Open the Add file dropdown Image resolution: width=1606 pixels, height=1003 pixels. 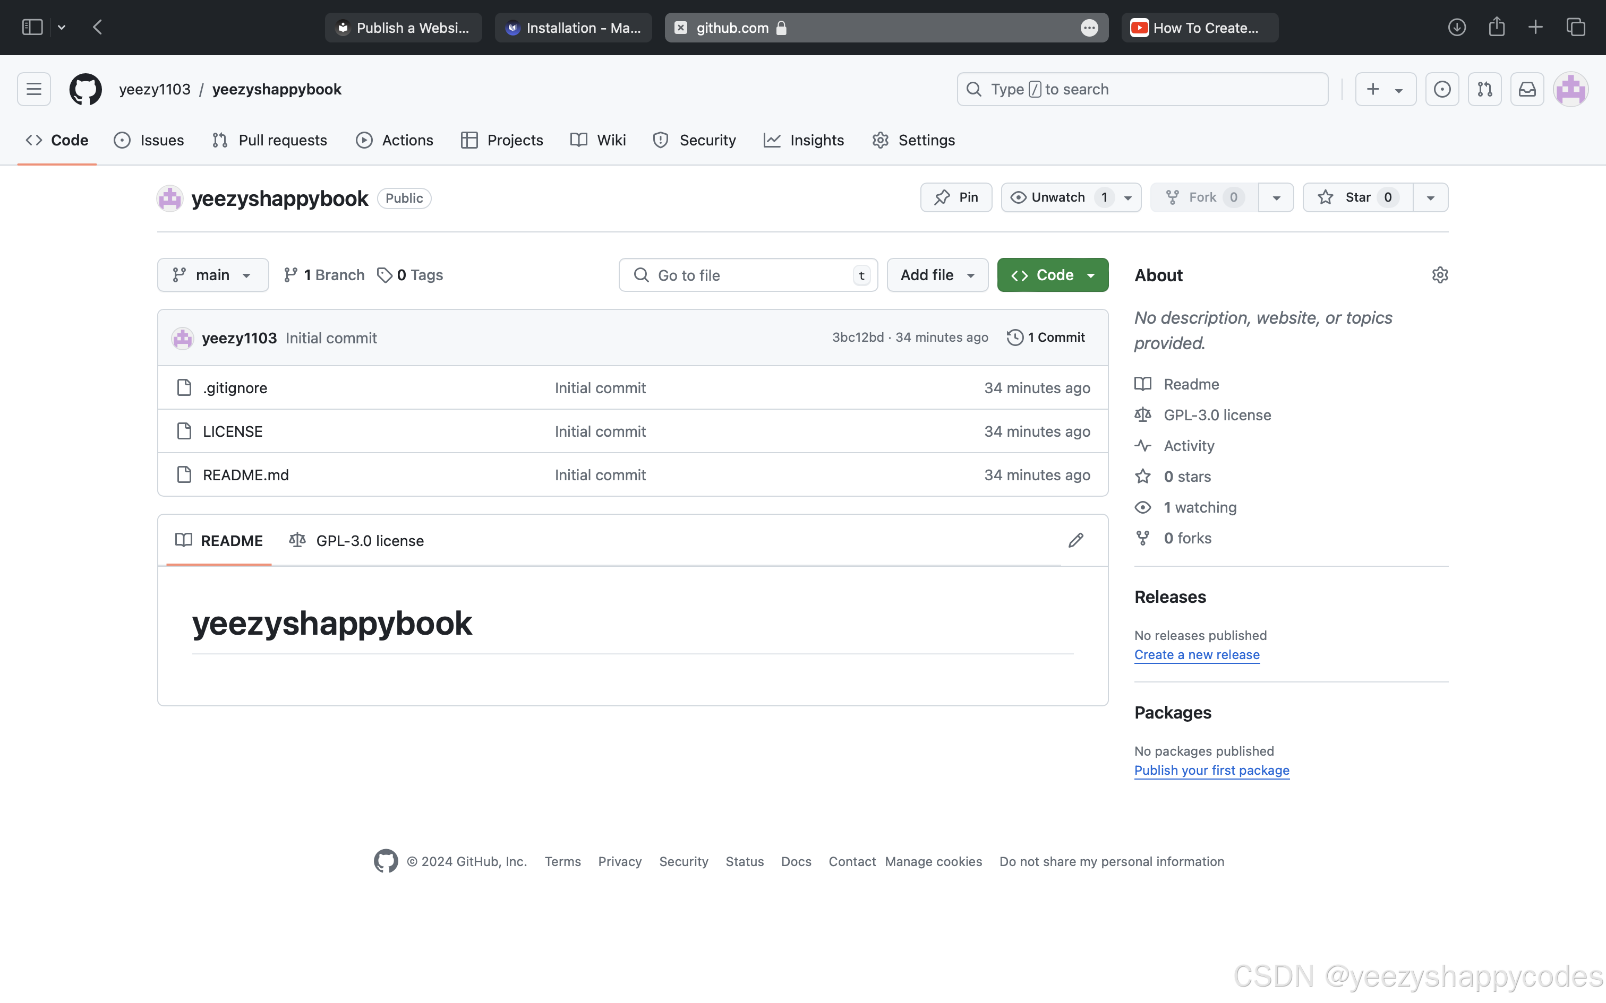click(x=937, y=275)
